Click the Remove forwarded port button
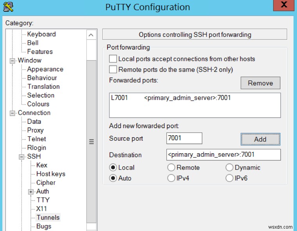The height and width of the screenshot is (231, 297). coord(260,83)
